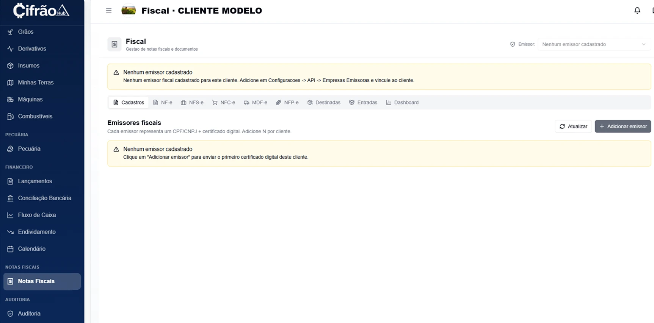Open Minhas Terras page

coord(42,83)
